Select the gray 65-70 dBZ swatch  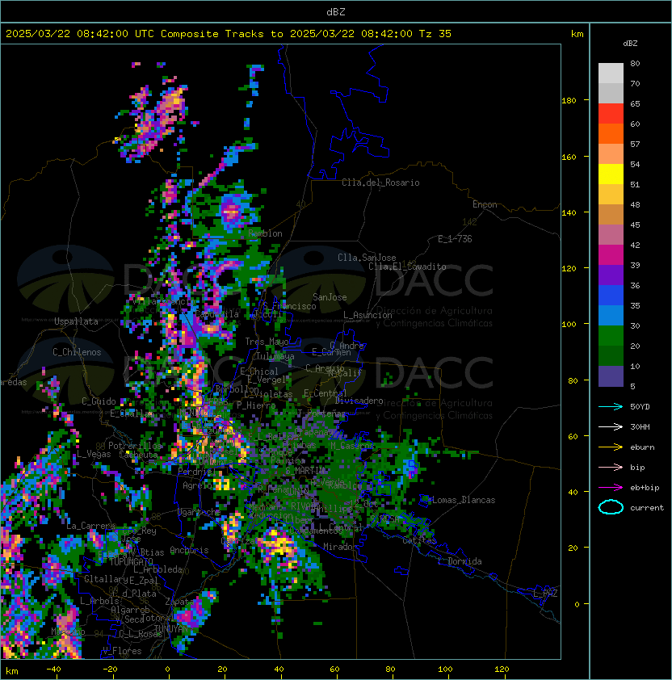click(611, 93)
